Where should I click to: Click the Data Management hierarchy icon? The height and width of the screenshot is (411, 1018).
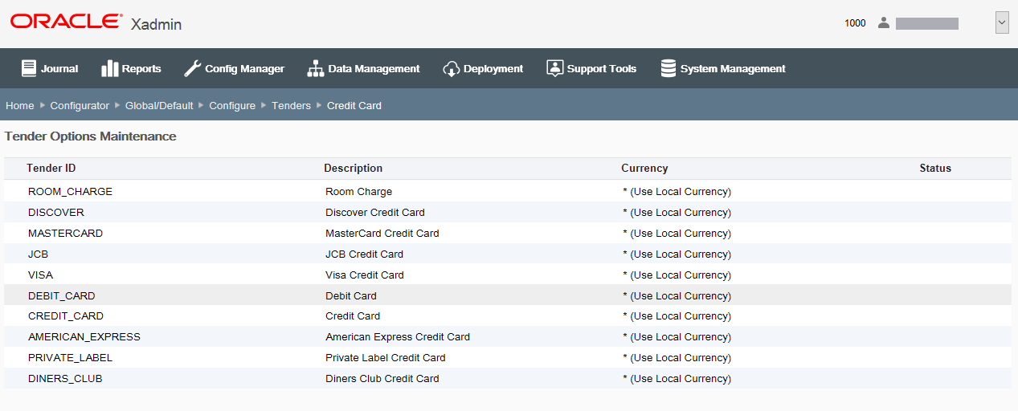click(x=315, y=68)
